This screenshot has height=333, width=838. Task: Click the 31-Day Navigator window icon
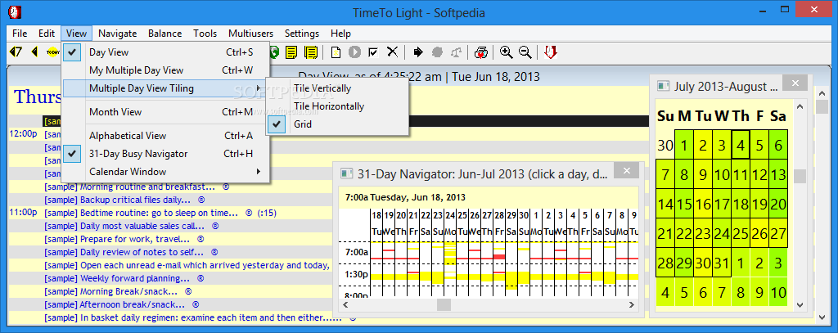tap(347, 173)
